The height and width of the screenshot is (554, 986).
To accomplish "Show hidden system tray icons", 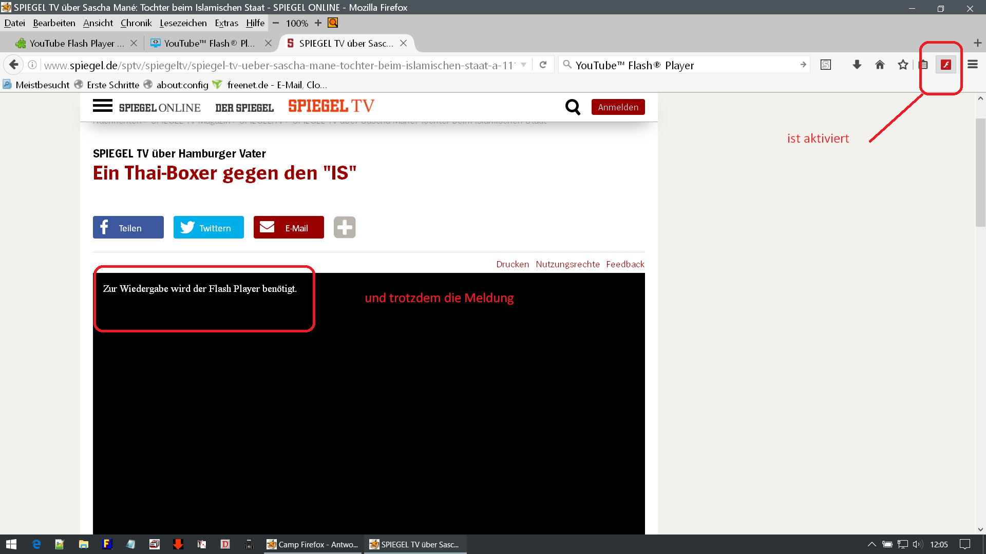I will [871, 544].
